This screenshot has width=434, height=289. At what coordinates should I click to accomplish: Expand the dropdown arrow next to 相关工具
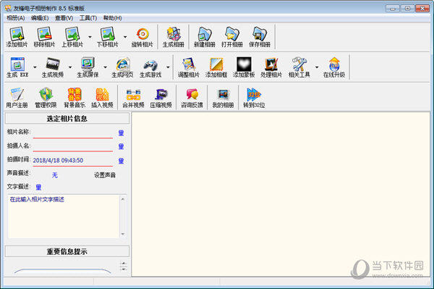pyautogui.click(x=317, y=67)
